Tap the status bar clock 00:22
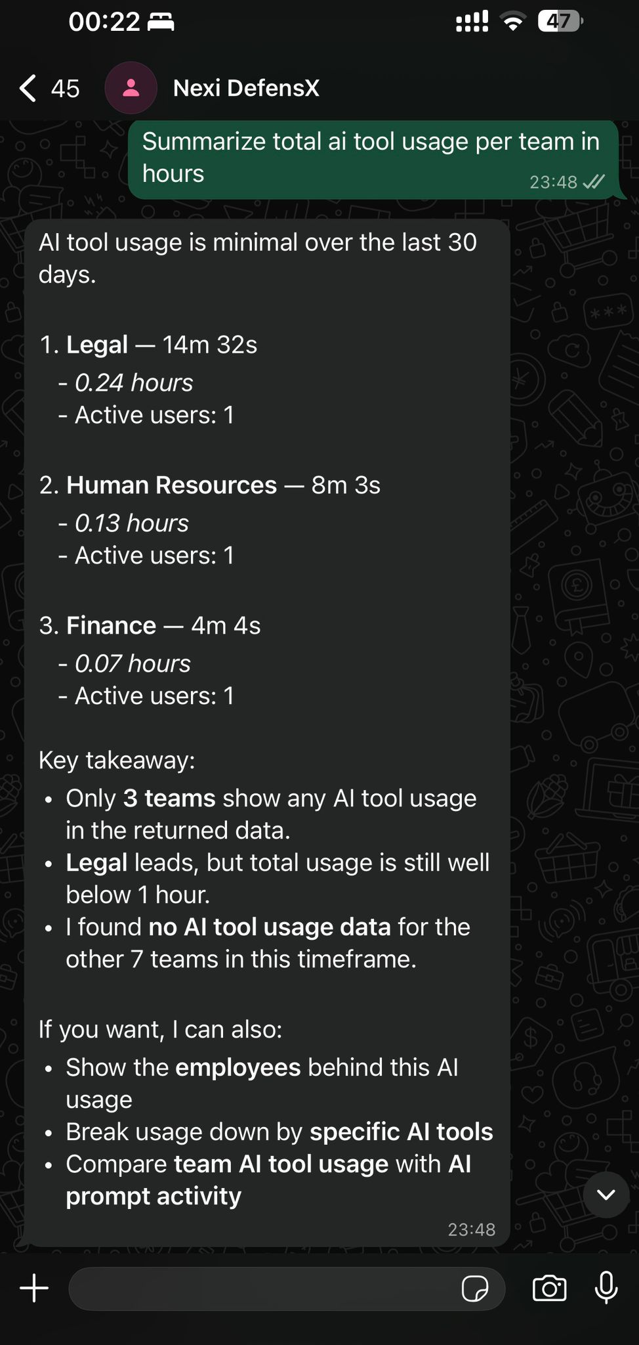639x1345 pixels. click(104, 22)
